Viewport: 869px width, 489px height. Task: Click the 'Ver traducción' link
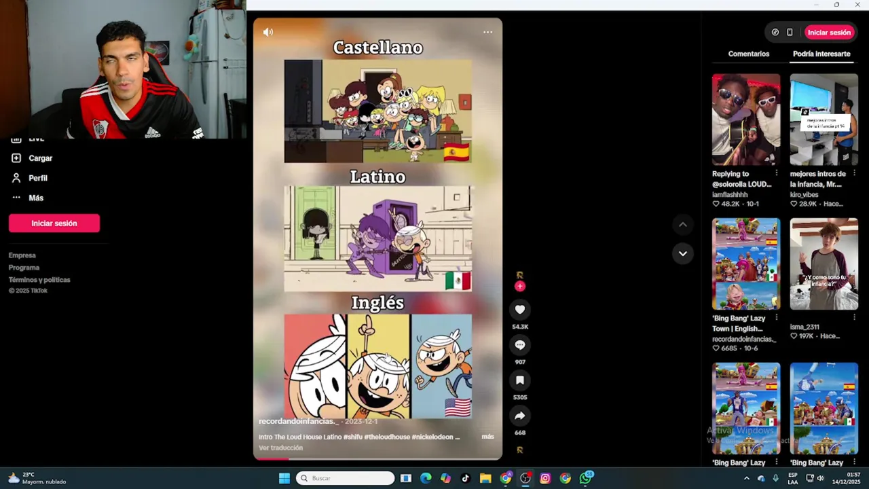point(280,448)
